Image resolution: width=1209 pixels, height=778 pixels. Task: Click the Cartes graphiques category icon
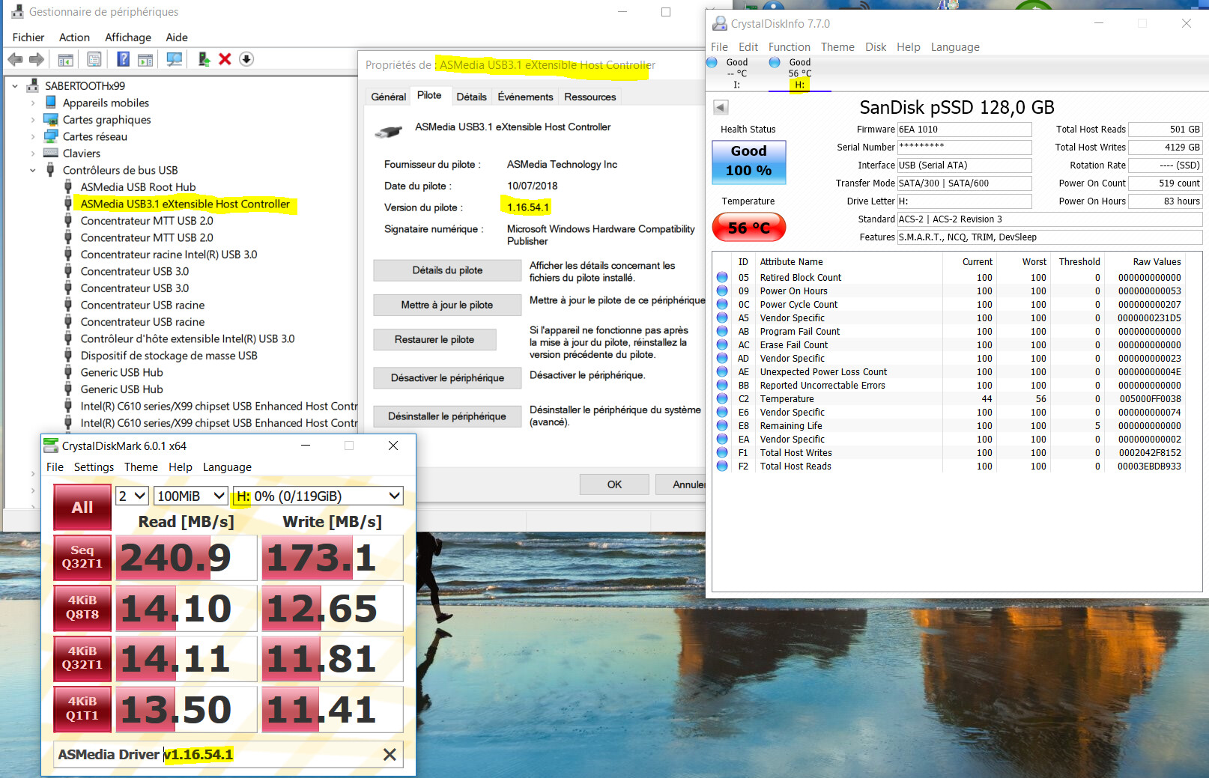(x=51, y=119)
